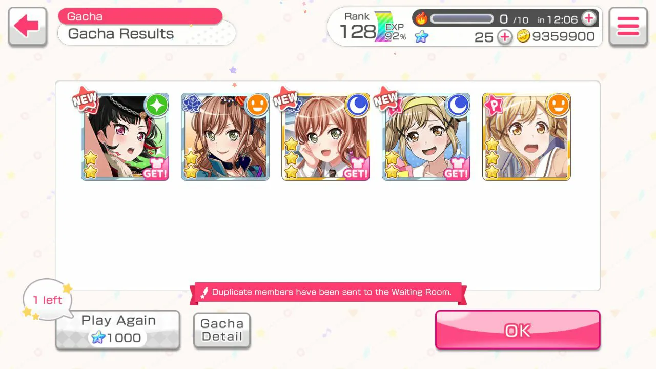Screen dimensions: 656x369
Task: Select the second brown-haired two-star card
Action: pos(225,137)
